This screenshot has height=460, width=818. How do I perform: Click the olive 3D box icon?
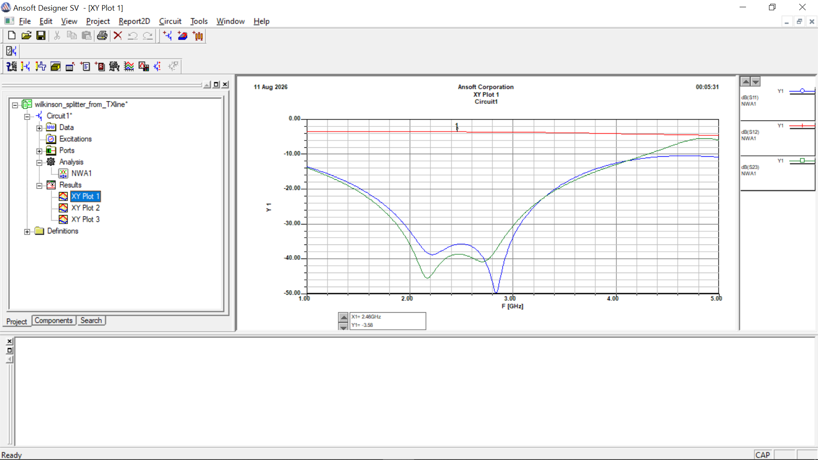click(55, 66)
